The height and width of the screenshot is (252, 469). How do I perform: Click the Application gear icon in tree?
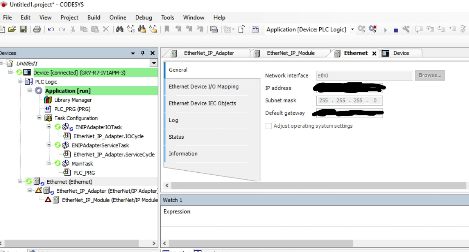tap(39, 91)
